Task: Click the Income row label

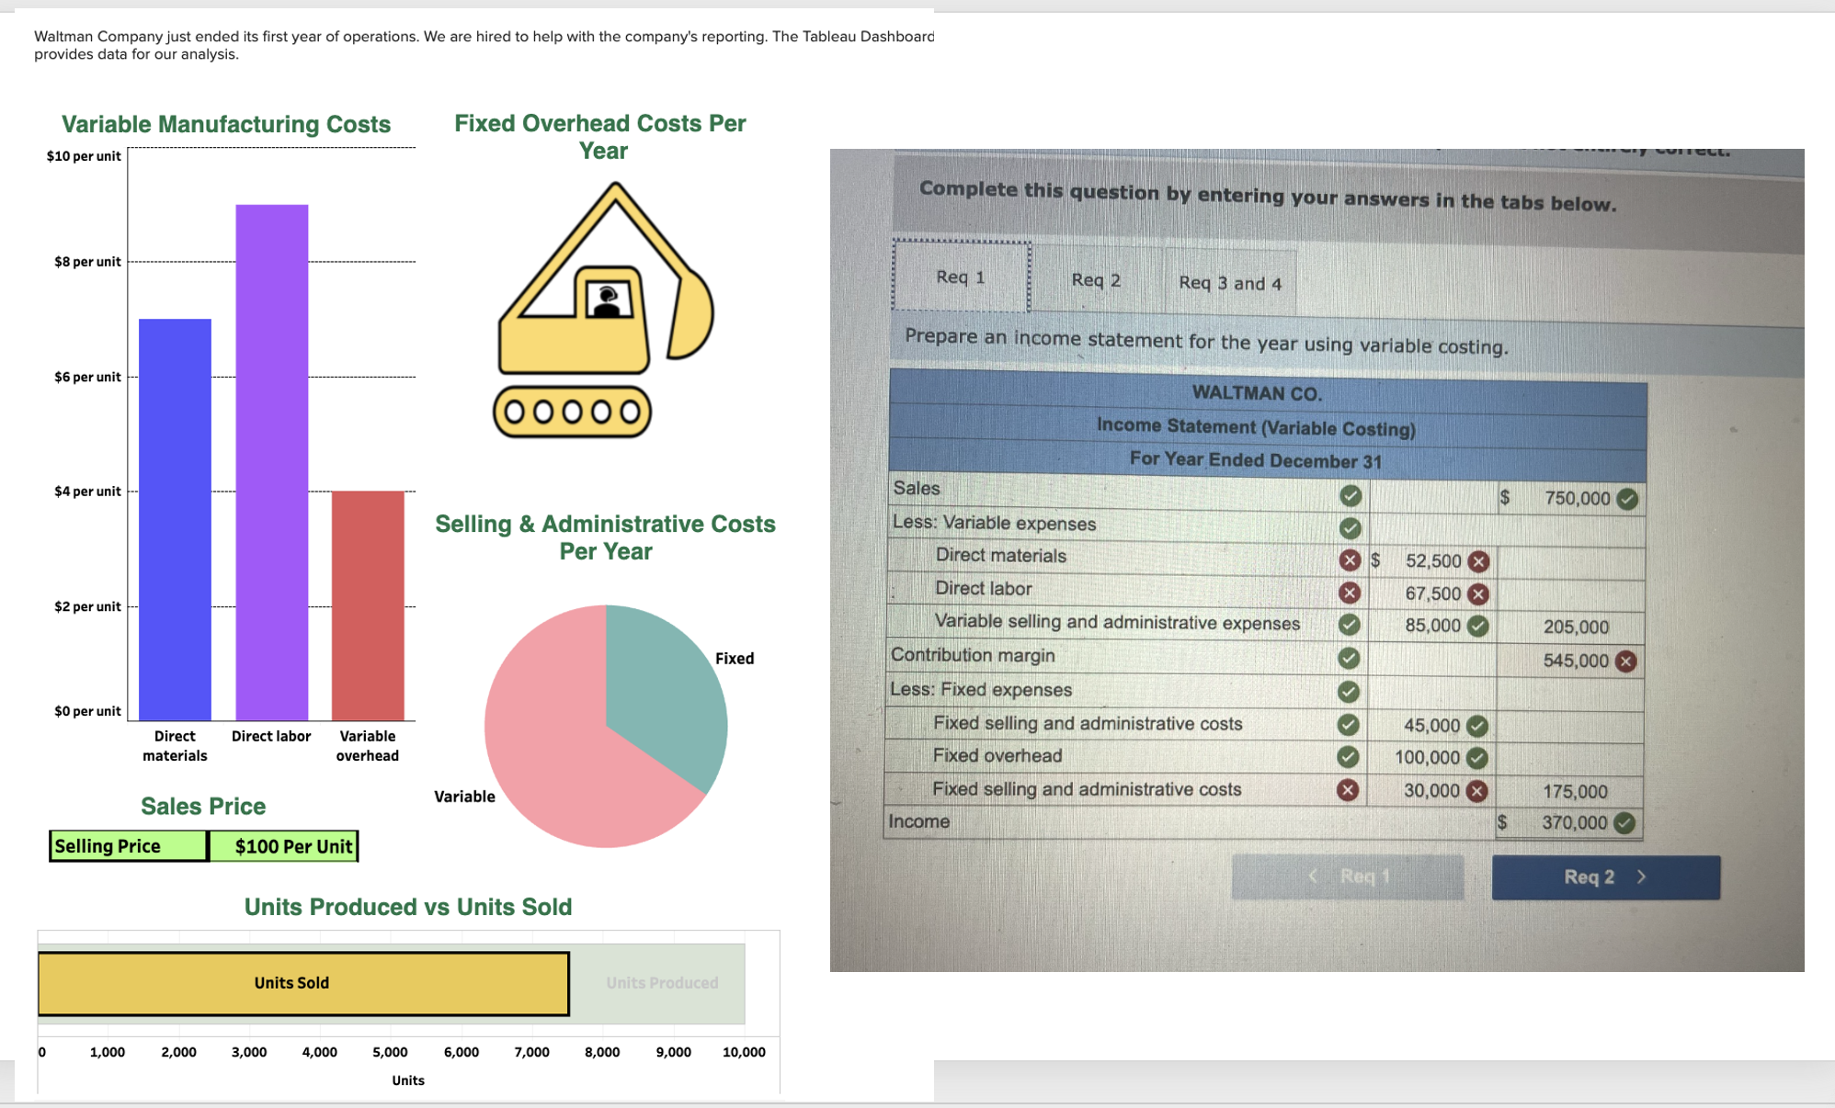Action: click(x=918, y=821)
